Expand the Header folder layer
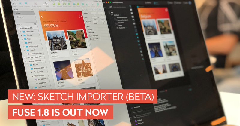 click(x=25, y=50)
